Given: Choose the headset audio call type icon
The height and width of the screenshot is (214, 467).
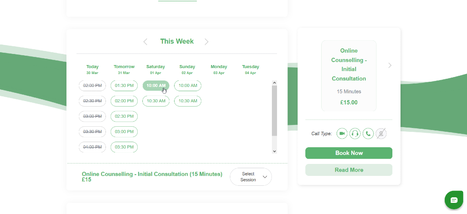Looking at the screenshot, I should [x=355, y=134].
